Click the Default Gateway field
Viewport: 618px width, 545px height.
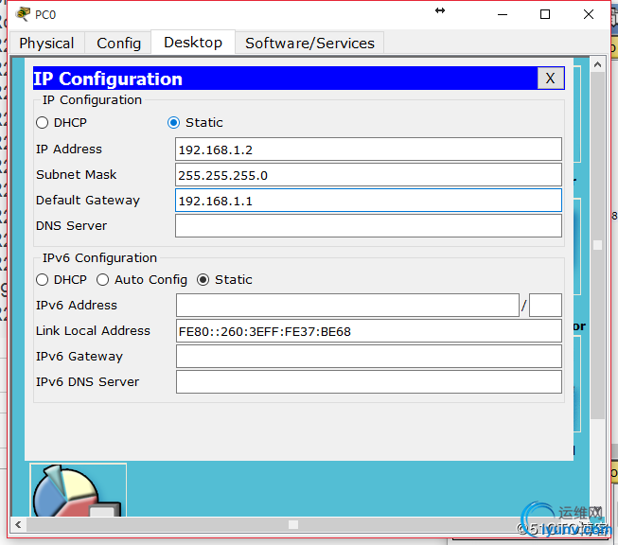point(368,201)
